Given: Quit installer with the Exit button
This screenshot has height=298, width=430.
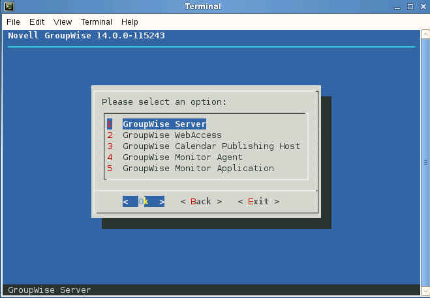Looking at the screenshot, I should 258,202.
